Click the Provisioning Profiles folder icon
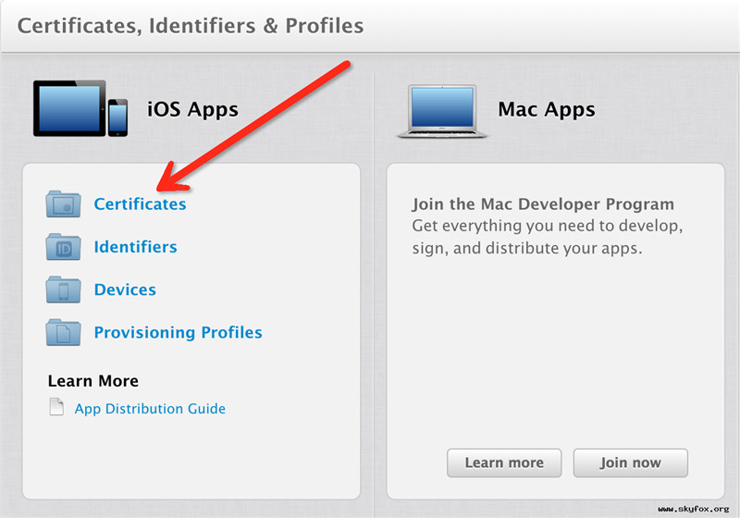 pyautogui.click(x=64, y=333)
